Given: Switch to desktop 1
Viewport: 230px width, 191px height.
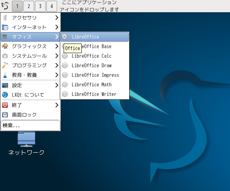Looking at the screenshot, I should [17, 6].
